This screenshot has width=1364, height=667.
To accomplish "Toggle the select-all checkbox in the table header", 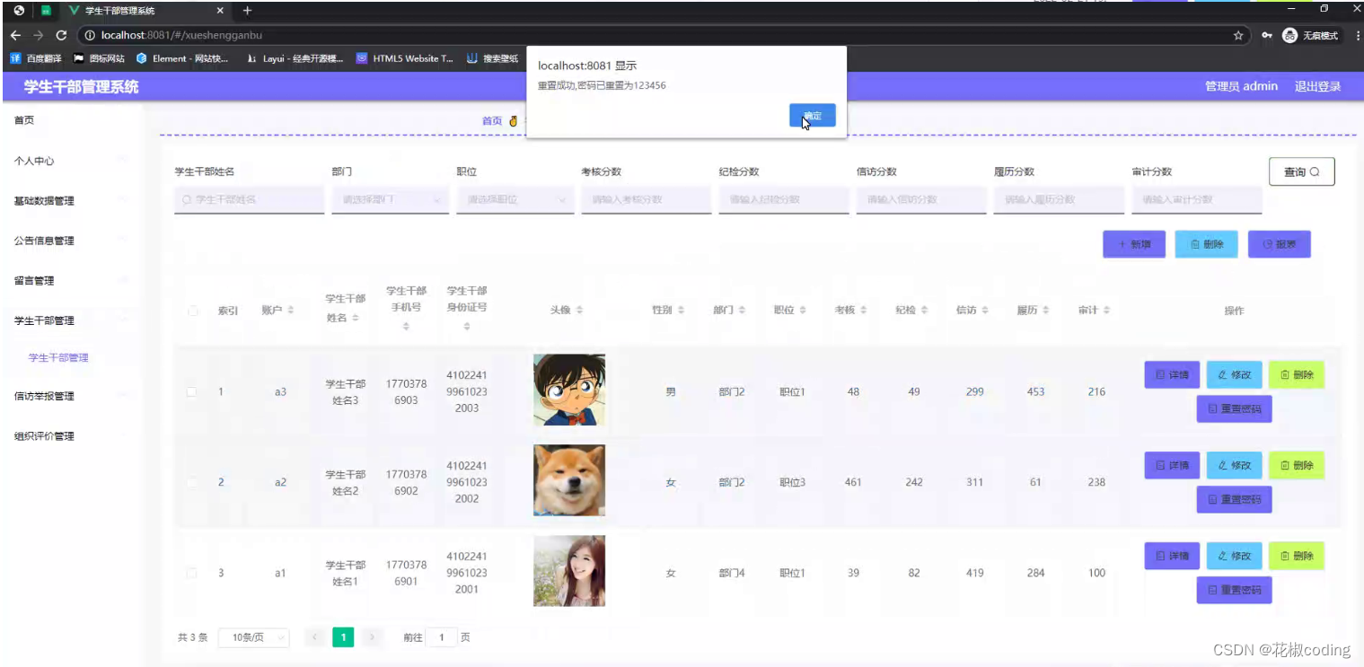I will [191, 310].
